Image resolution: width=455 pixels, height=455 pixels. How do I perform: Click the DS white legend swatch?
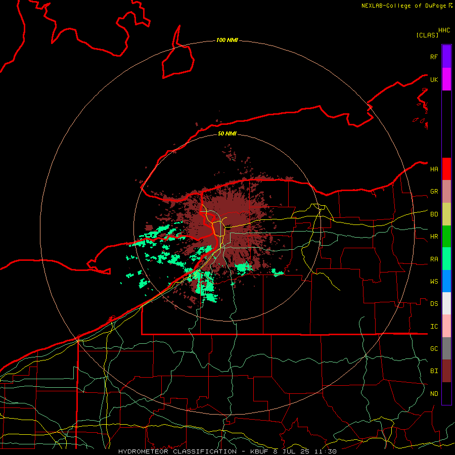[446, 303]
